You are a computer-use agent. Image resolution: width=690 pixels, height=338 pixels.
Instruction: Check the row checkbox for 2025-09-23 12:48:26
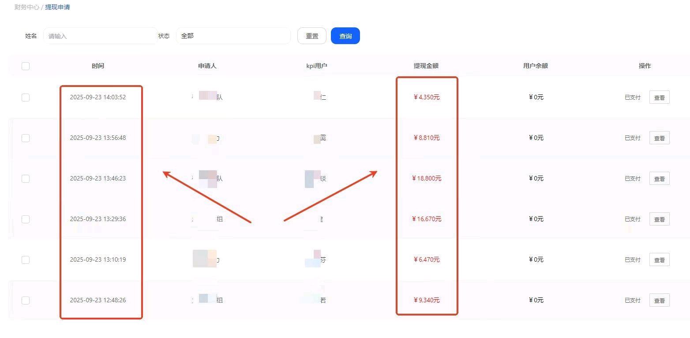(26, 300)
